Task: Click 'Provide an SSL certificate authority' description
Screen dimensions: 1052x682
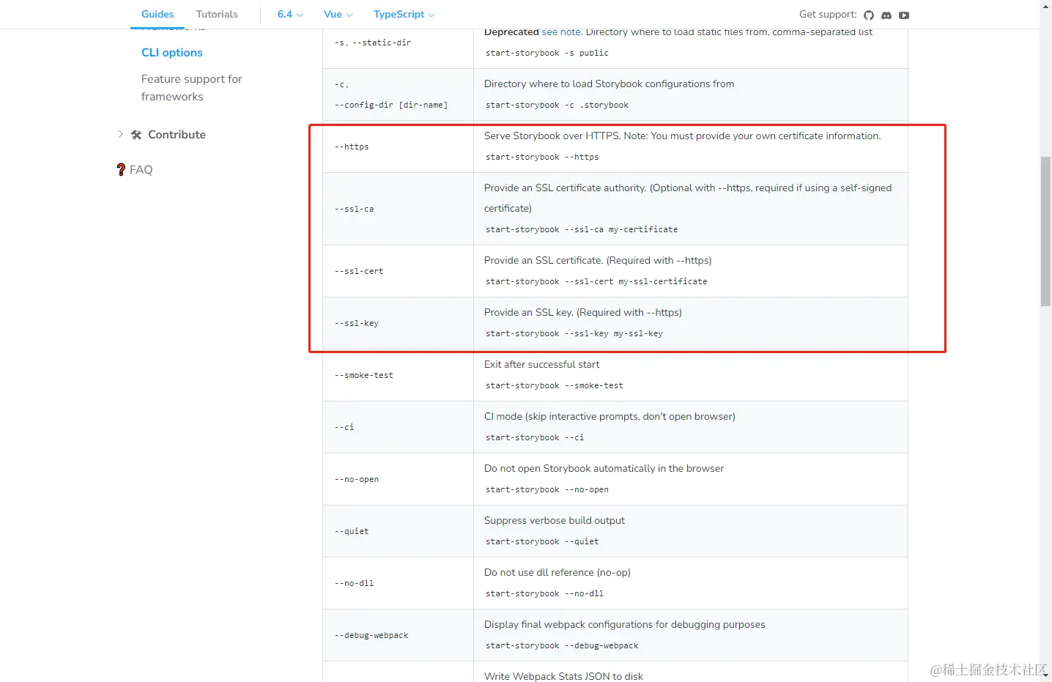Action: 688,198
